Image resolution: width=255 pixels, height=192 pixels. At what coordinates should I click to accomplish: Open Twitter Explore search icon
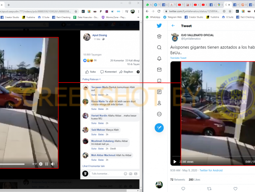(159, 48)
